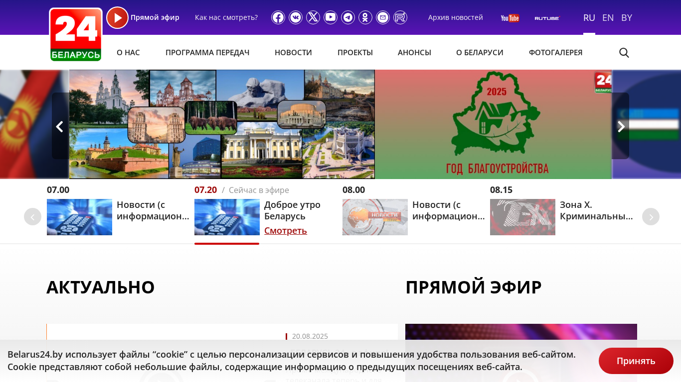
Task: Open the Facebook page icon
Action: (278, 17)
